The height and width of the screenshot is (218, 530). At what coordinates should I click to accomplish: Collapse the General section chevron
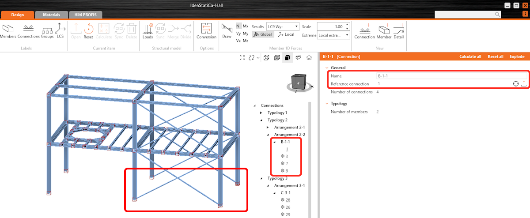pyautogui.click(x=327, y=68)
